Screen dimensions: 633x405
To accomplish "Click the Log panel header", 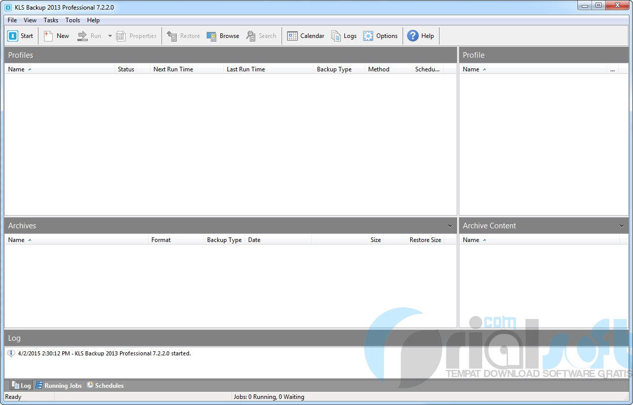I will [x=316, y=338].
